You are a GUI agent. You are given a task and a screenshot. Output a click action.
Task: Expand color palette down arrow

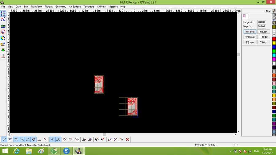click(x=274, y=35)
